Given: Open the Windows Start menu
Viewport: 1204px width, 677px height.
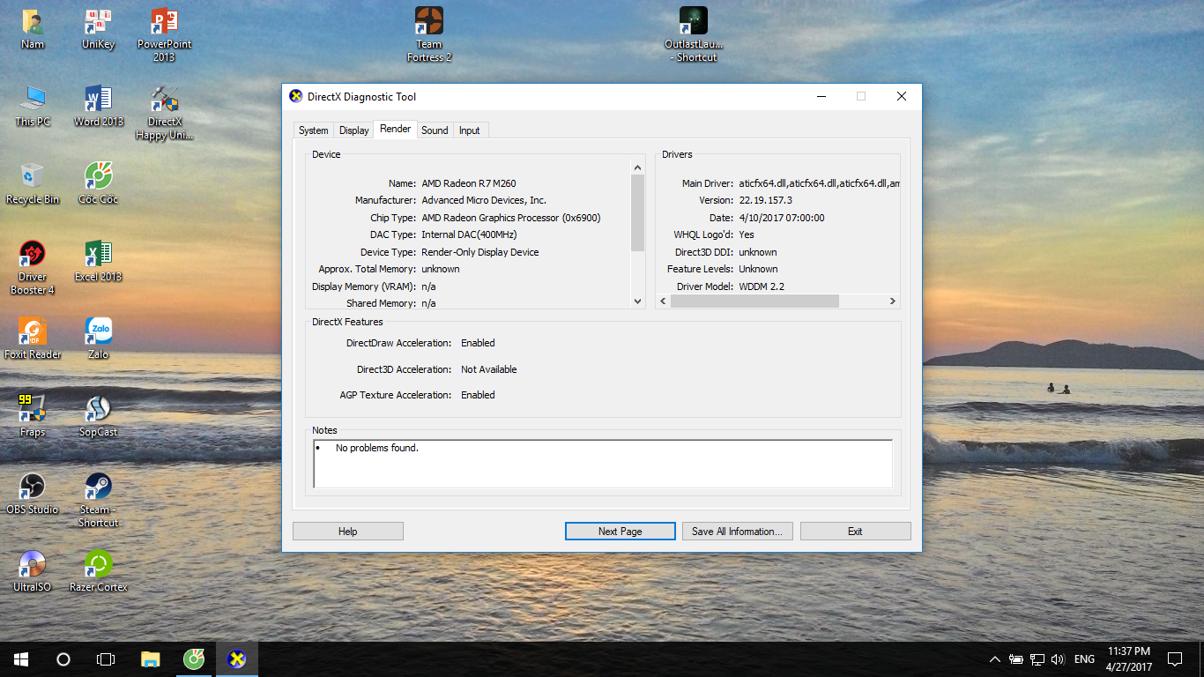Looking at the screenshot, I should click(x=21, y=659).
